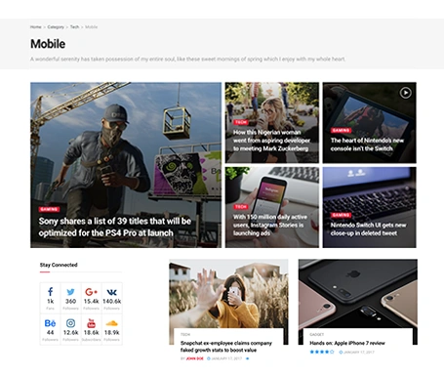The width and height of the screenshot is (444, 376).
Task: Click the Stay Connected widget title
Action: point(59,265)
